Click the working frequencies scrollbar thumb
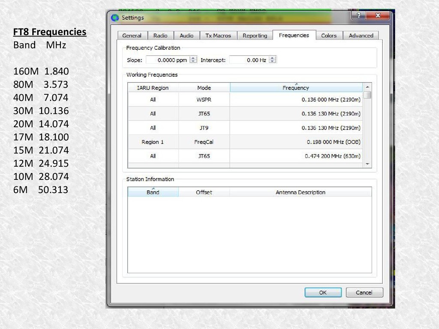The image size is (439, 329). 368,95
